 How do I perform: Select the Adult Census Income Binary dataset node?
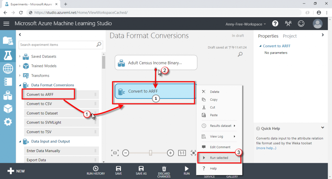pos(156,62)
